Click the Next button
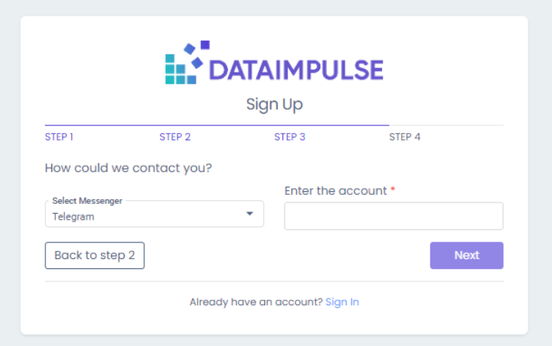The height and width of the screenshot is (346, 552). pos(467,255)
